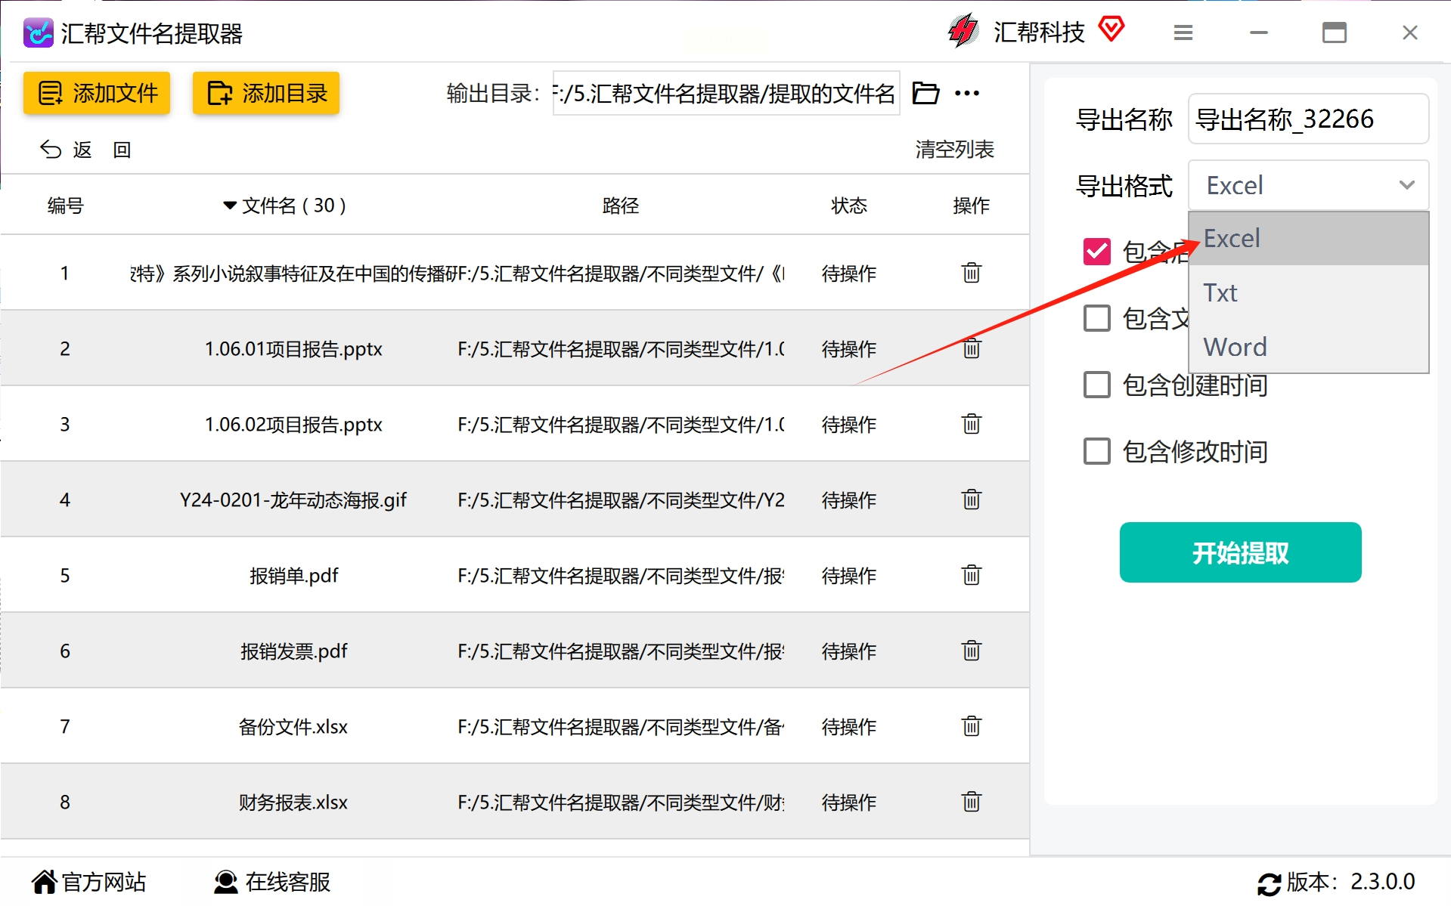The width and height of the screenshot is (1451, 906).
Task: Select Txt from export format list
Action: point(1308,292)
